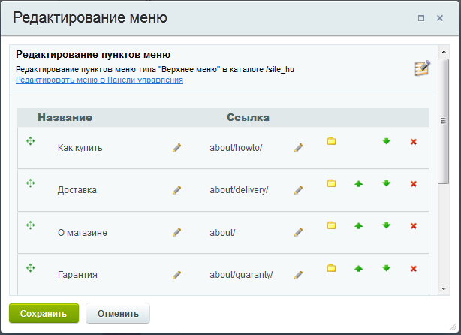The width and height of the screenshot is (461, 335).
Task: Cancel editing with the Отменить button
Action: (118, 313)
